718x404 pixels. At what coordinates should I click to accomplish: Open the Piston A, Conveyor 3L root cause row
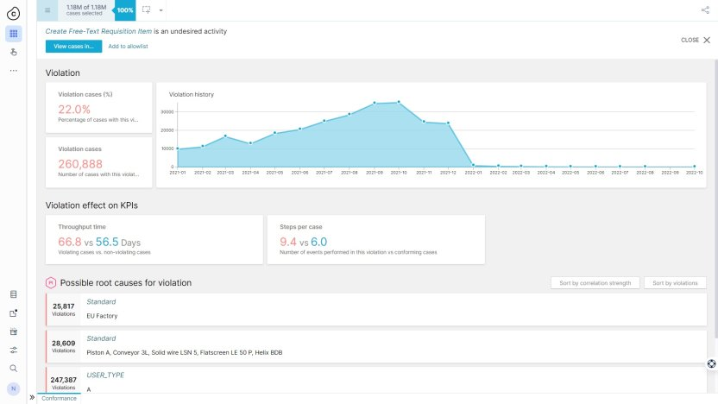(376, 346)
